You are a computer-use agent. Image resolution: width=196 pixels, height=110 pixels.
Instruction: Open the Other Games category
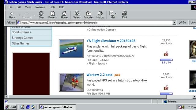point(31,43)
